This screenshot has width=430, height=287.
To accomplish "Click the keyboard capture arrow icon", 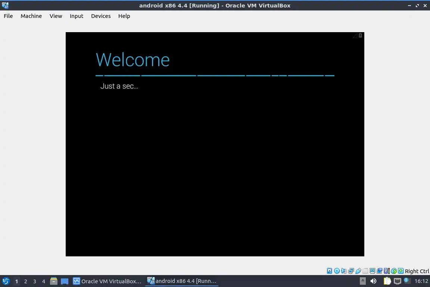I will 401,271.
